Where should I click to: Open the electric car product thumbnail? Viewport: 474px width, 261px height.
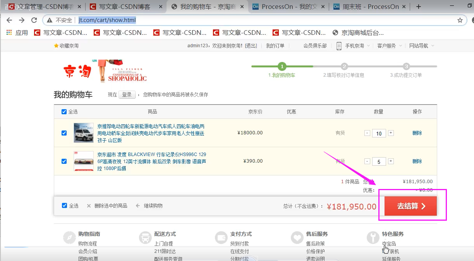coord(84,133)
